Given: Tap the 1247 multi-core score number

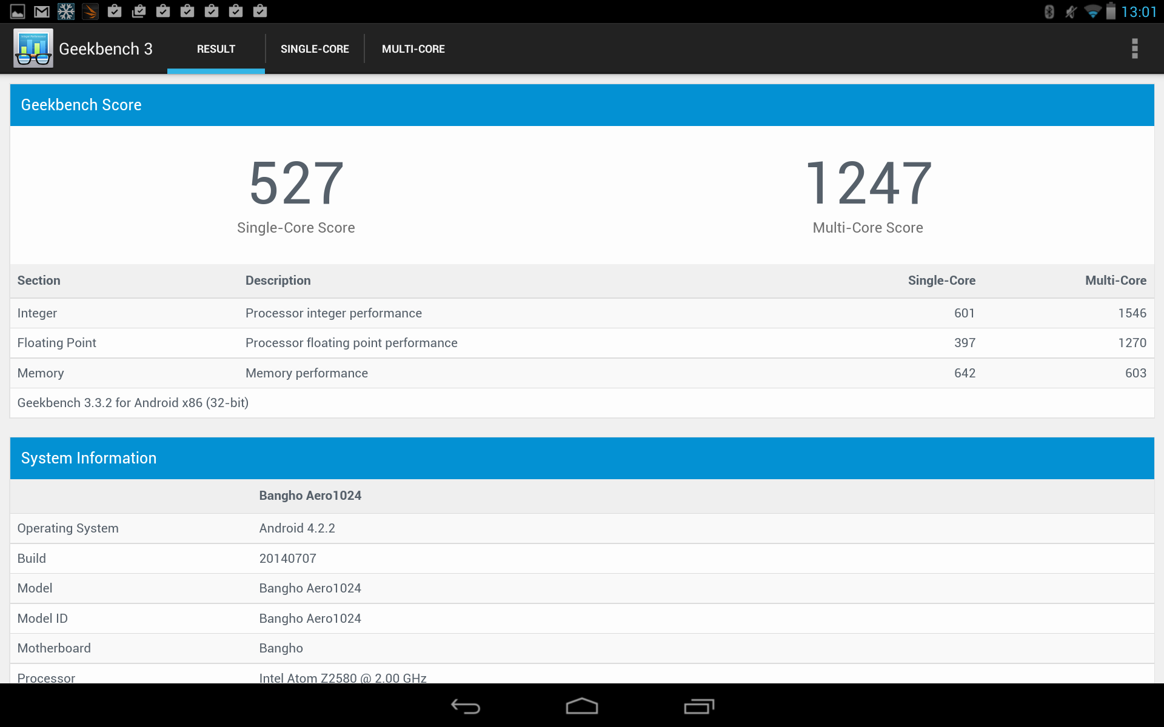Looking at the screenshot, I should pyautogui.click(x=868, y=183).
